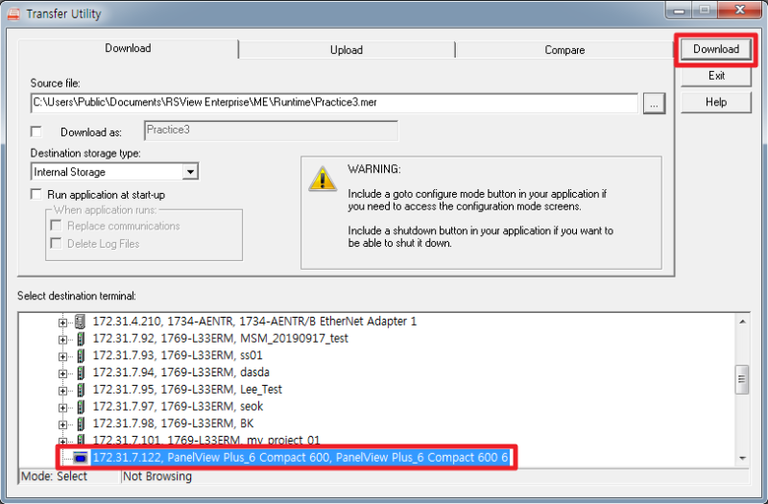Image resolution: width=768 pixels, height=504 pixels.
Task: Click the source file browse button
Action: (x=654, y=104)
